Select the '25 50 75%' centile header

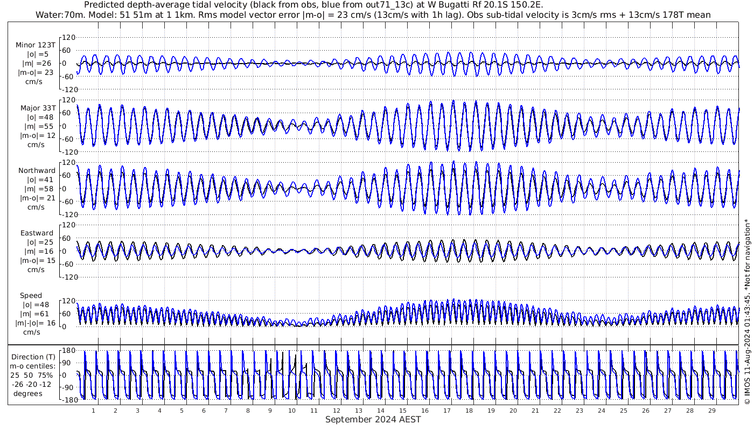[x=31, y=375]
